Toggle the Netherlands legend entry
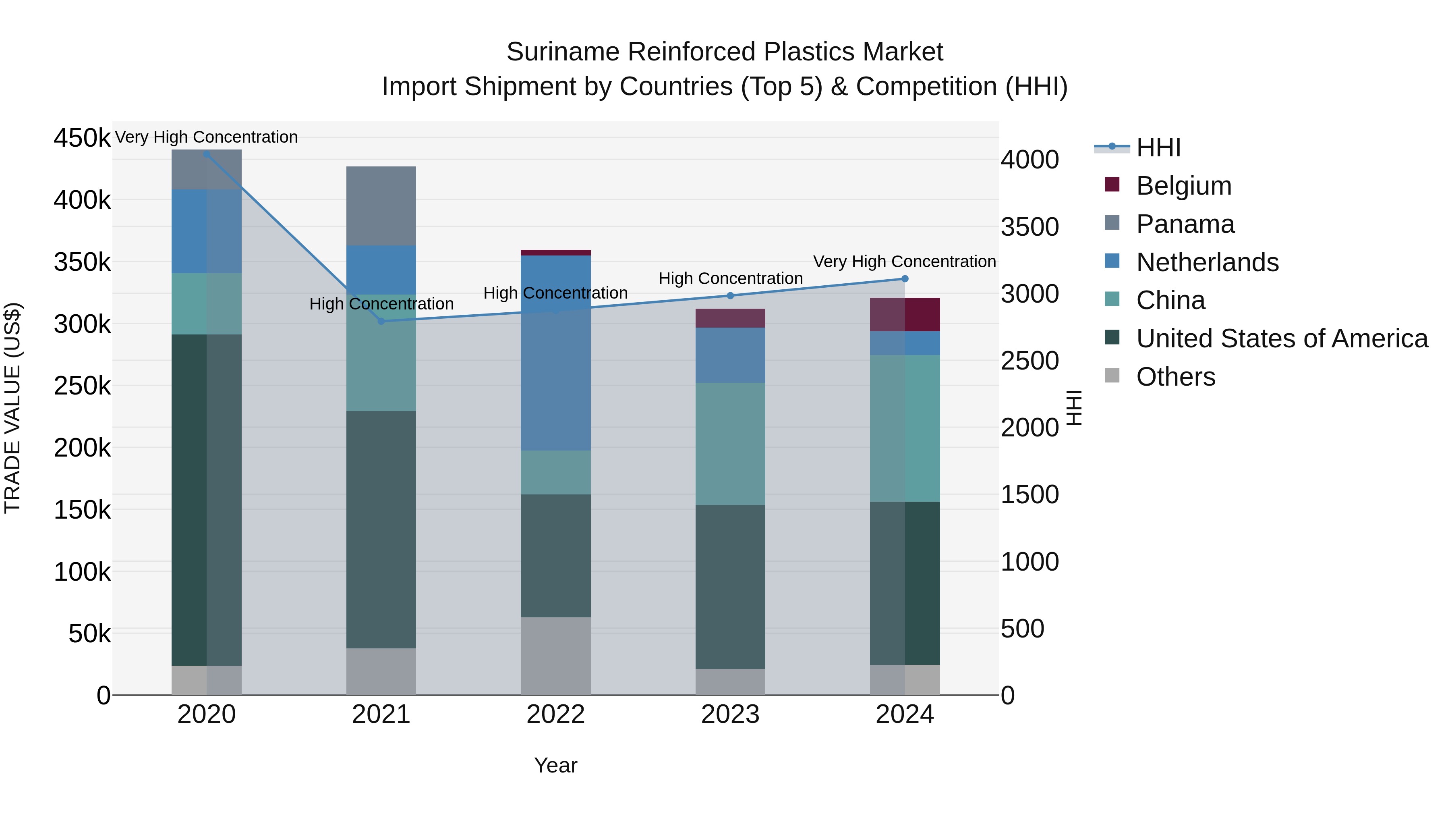 click(1192, 262)
